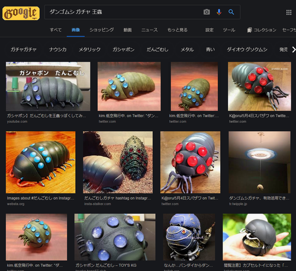Open the websta.org source link
The height and width of the screenshot is (271, 296).
[15, 204]
